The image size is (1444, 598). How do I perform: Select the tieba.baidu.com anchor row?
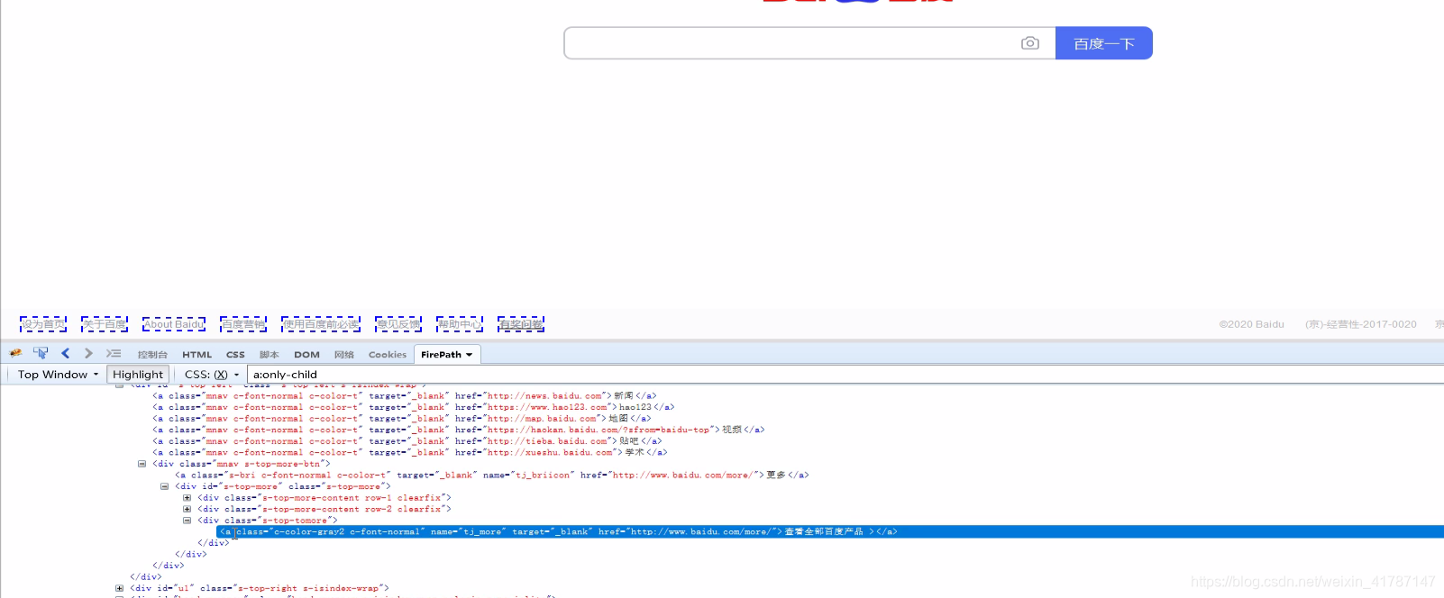tap(407, 441)
